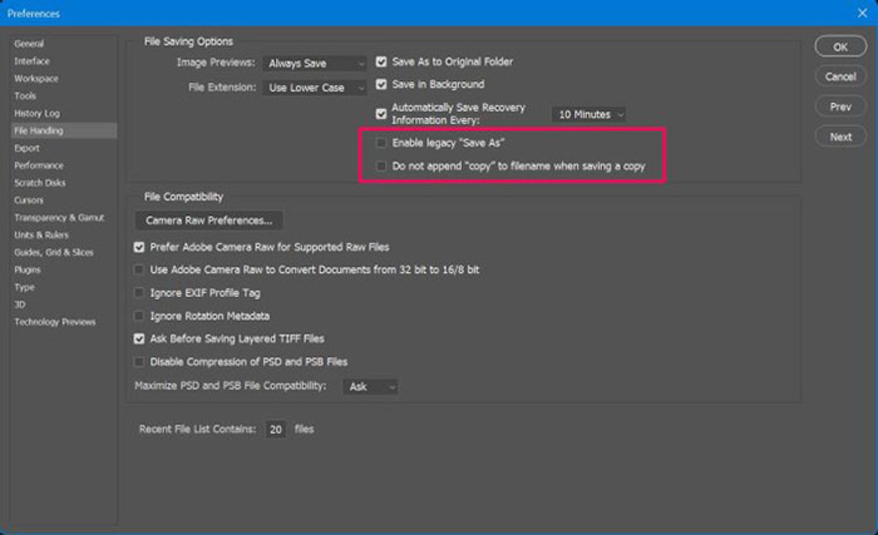Check Do not append "copy" option
This screenshot has height=535, width=878.
(x=381, y=166)
